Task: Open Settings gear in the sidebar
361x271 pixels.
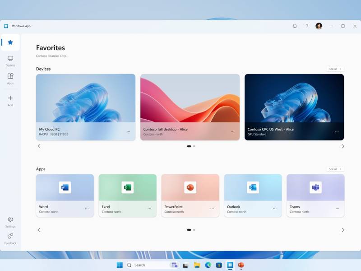Action: pos(10,222)
